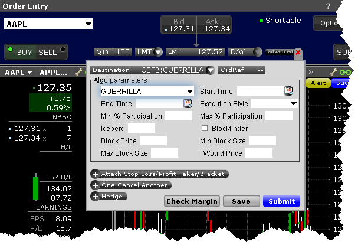Image resolution: width=358 pixels, height=245 pixels.
Task: Click the help question mark icon
Action: pyautogui.click(x=344, y=6)
